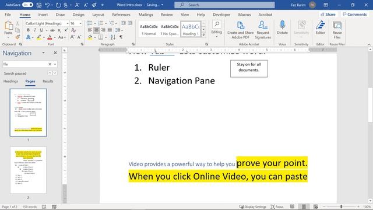Open the font size dropdown
The width and height of the screenshot is (373, 210).
80,23
